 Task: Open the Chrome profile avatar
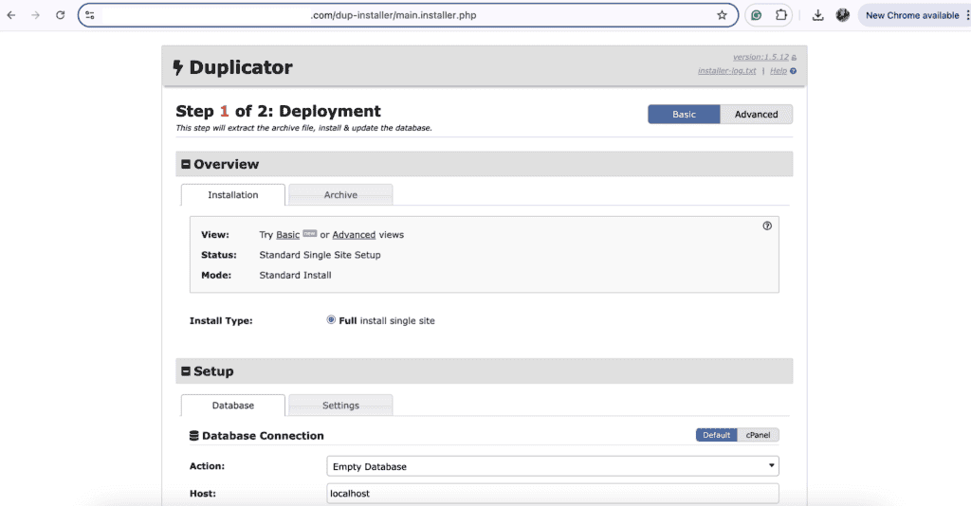click(x=842, y=15)
